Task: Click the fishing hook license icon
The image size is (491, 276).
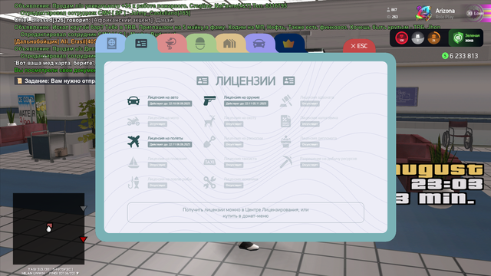Action: [133, 182]
